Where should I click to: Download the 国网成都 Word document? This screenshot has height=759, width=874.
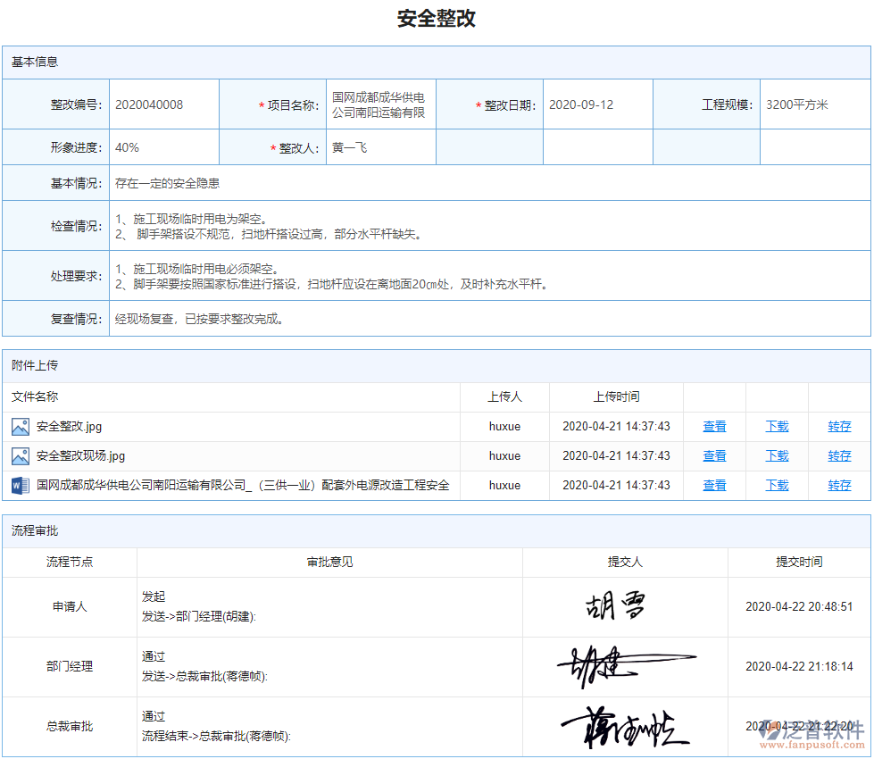tap(776, 485)
